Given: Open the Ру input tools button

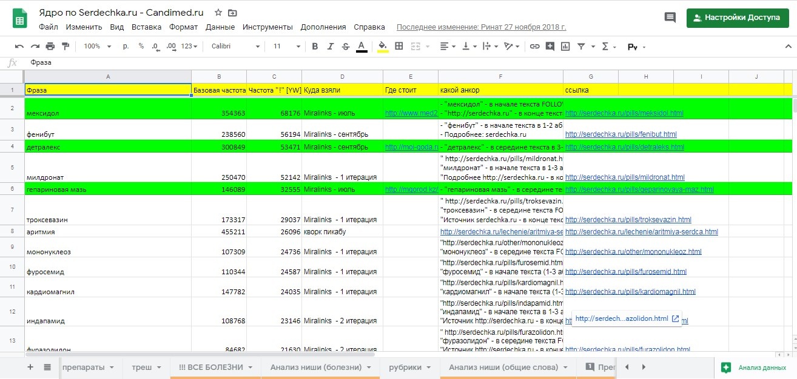Looking at the screenshot, I should pos(633,47).
